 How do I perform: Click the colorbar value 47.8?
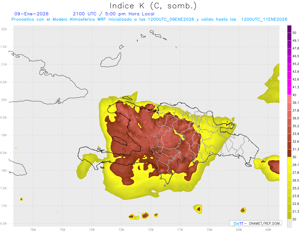click(x=295, y=48)
